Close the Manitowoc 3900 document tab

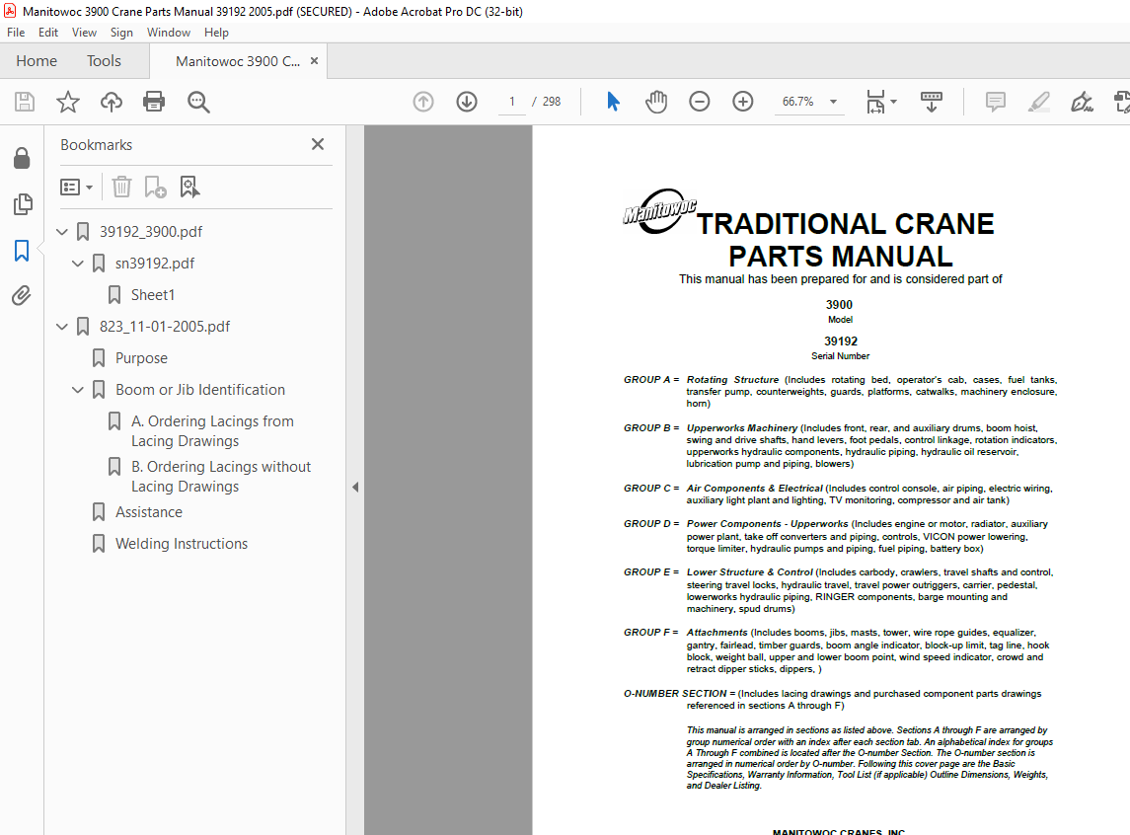click(x=314, y=61)
